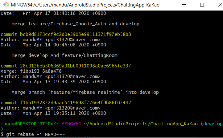
Task: Click commit hash 28c312beb306369a31bb09f1098a0ae6965fe337
Action: pos(75,66)
